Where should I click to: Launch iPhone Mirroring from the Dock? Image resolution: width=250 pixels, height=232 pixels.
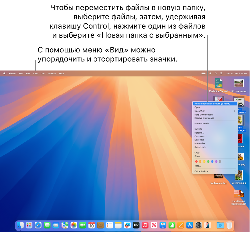click(207, 225)
